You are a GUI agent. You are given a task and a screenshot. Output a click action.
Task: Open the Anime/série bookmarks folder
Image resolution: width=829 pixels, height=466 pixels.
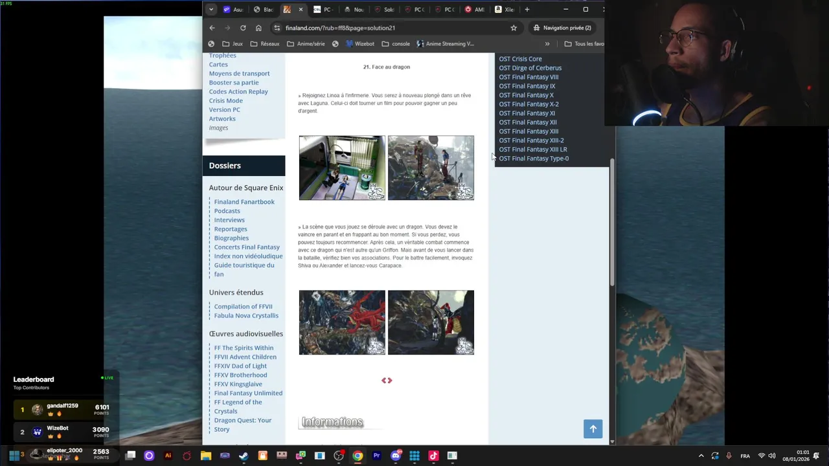coord(306,44)
